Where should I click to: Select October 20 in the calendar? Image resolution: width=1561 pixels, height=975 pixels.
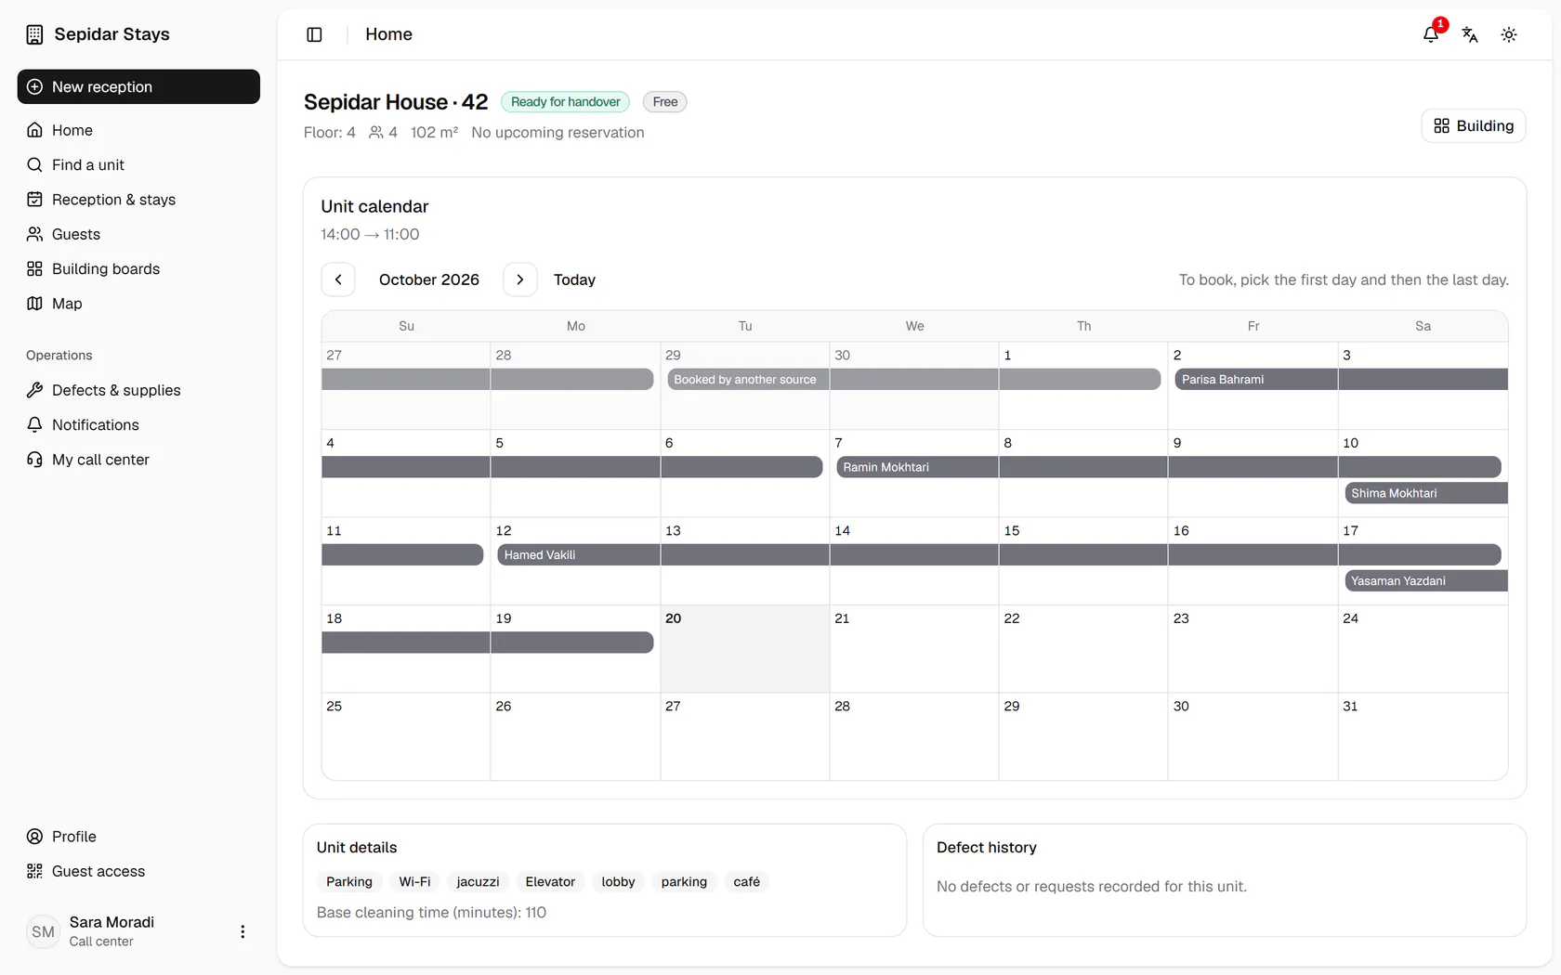tap(744, 649)
